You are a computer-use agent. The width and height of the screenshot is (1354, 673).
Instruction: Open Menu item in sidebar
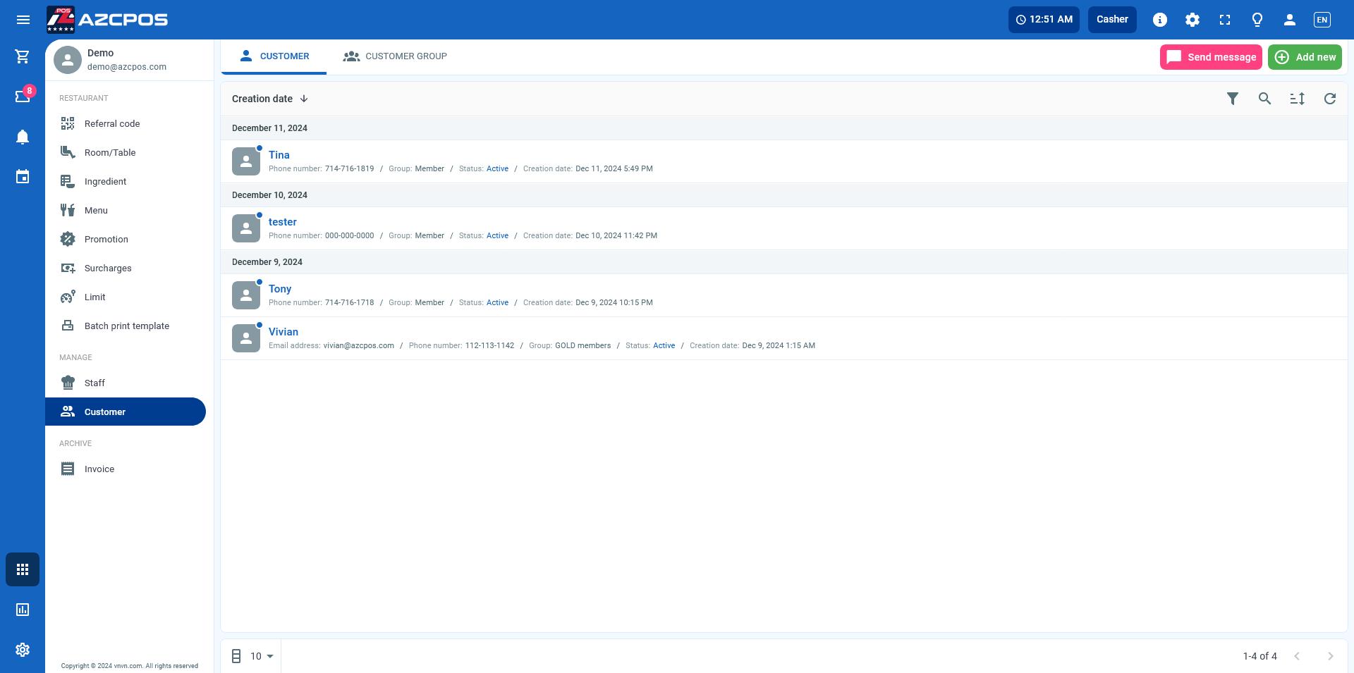tap(126, 210)
